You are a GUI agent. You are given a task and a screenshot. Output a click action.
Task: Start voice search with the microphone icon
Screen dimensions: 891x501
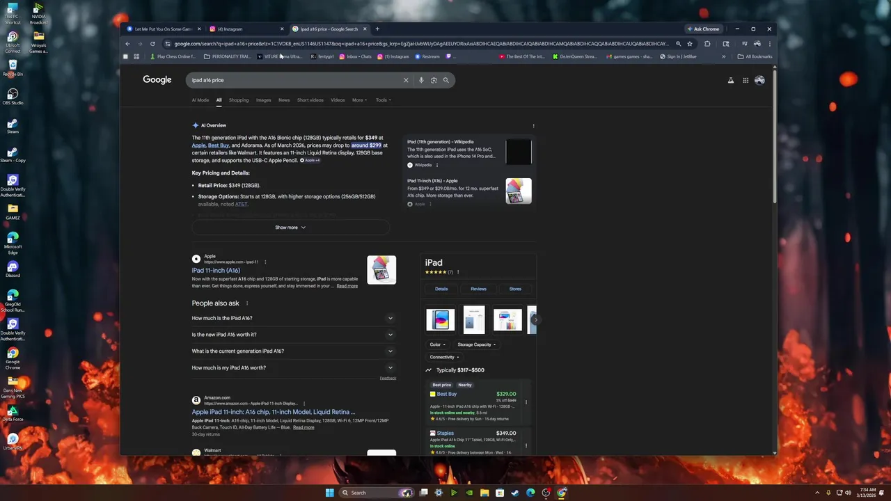(x=421, y=80)
